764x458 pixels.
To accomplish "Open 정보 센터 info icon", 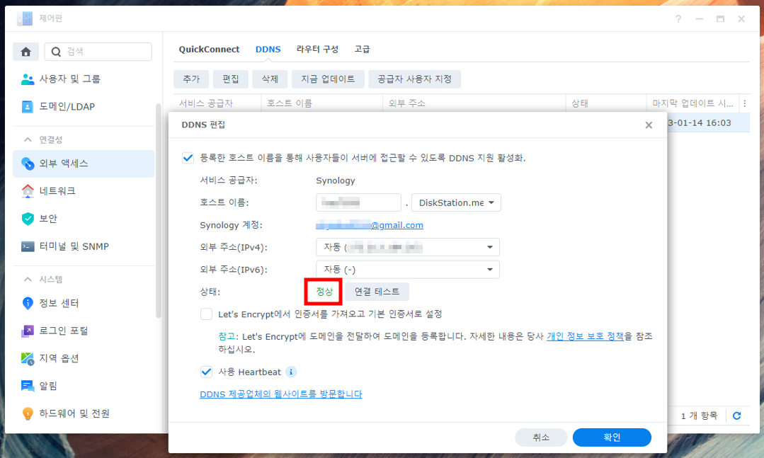I will (28, 303).
